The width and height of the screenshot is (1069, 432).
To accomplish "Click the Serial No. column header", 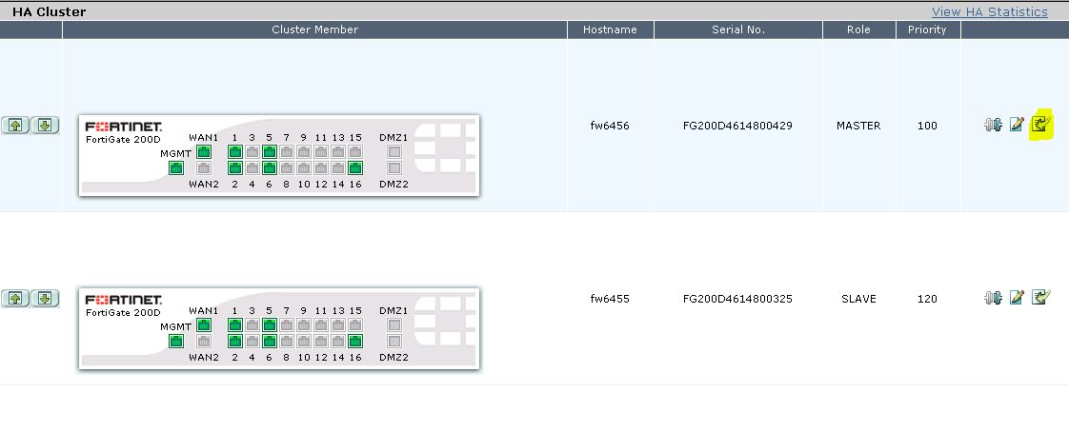I will coord(738,29).
